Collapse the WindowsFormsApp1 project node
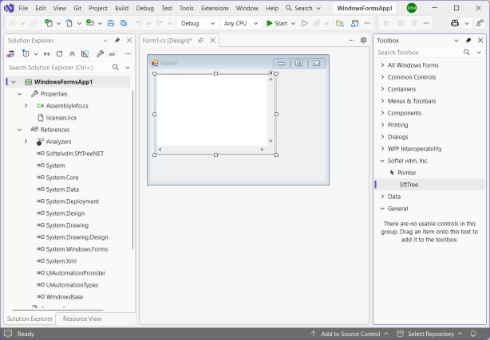 point(14,82)
